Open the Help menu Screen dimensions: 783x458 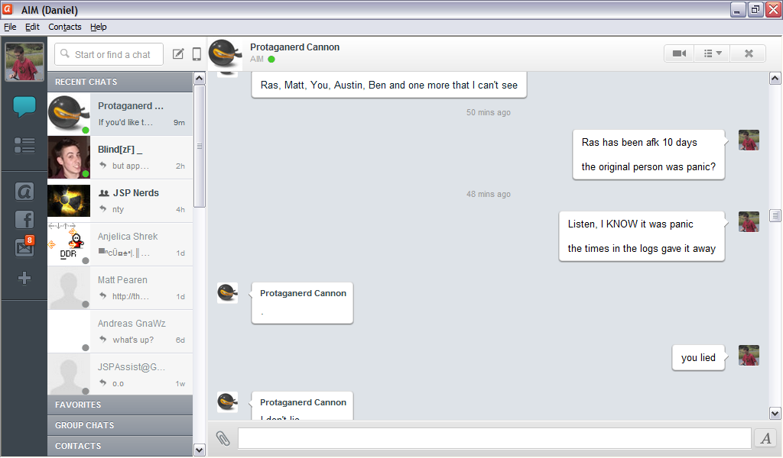[99, 27]
